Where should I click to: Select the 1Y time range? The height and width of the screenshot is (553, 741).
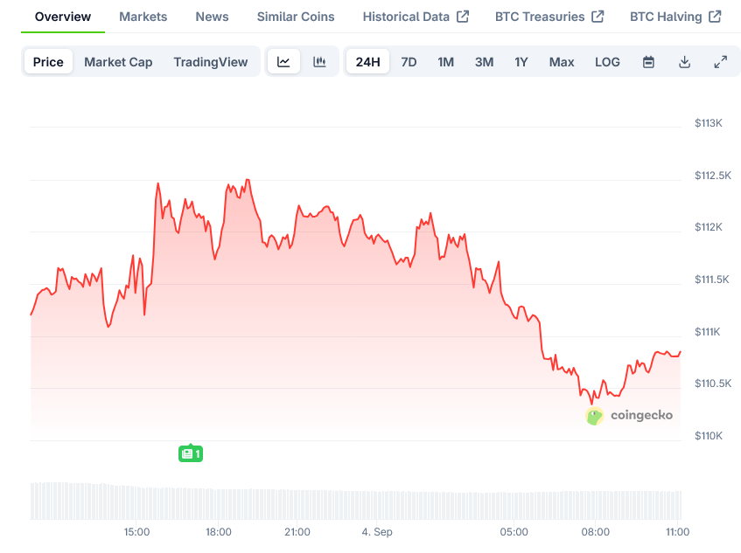[521, 62]
